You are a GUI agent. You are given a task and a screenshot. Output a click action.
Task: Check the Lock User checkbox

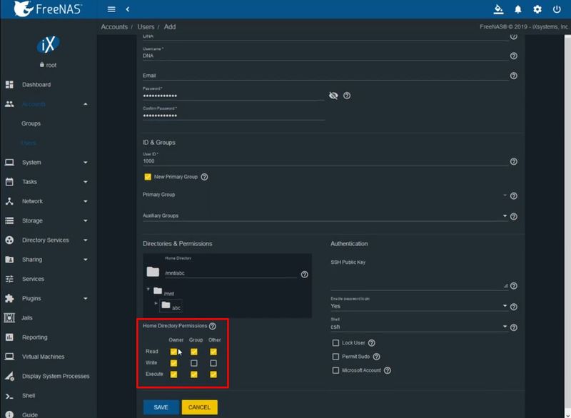(x=335, y=342)
